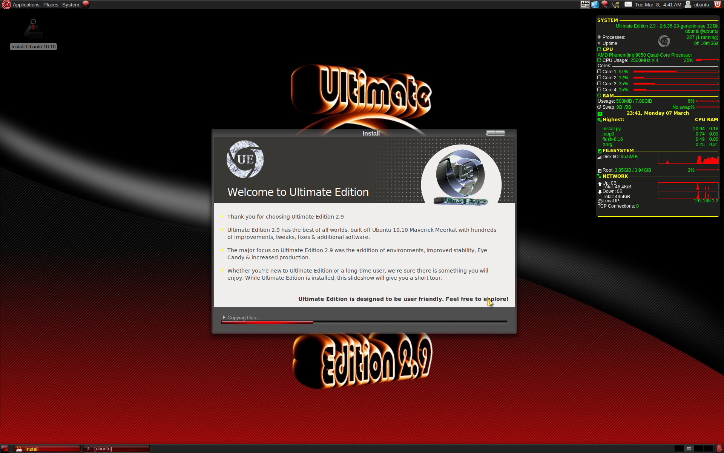Click the blue pointer tray icon
This screenshot has height=453, width=724.
pyautogui.click(x=595, y=5)
